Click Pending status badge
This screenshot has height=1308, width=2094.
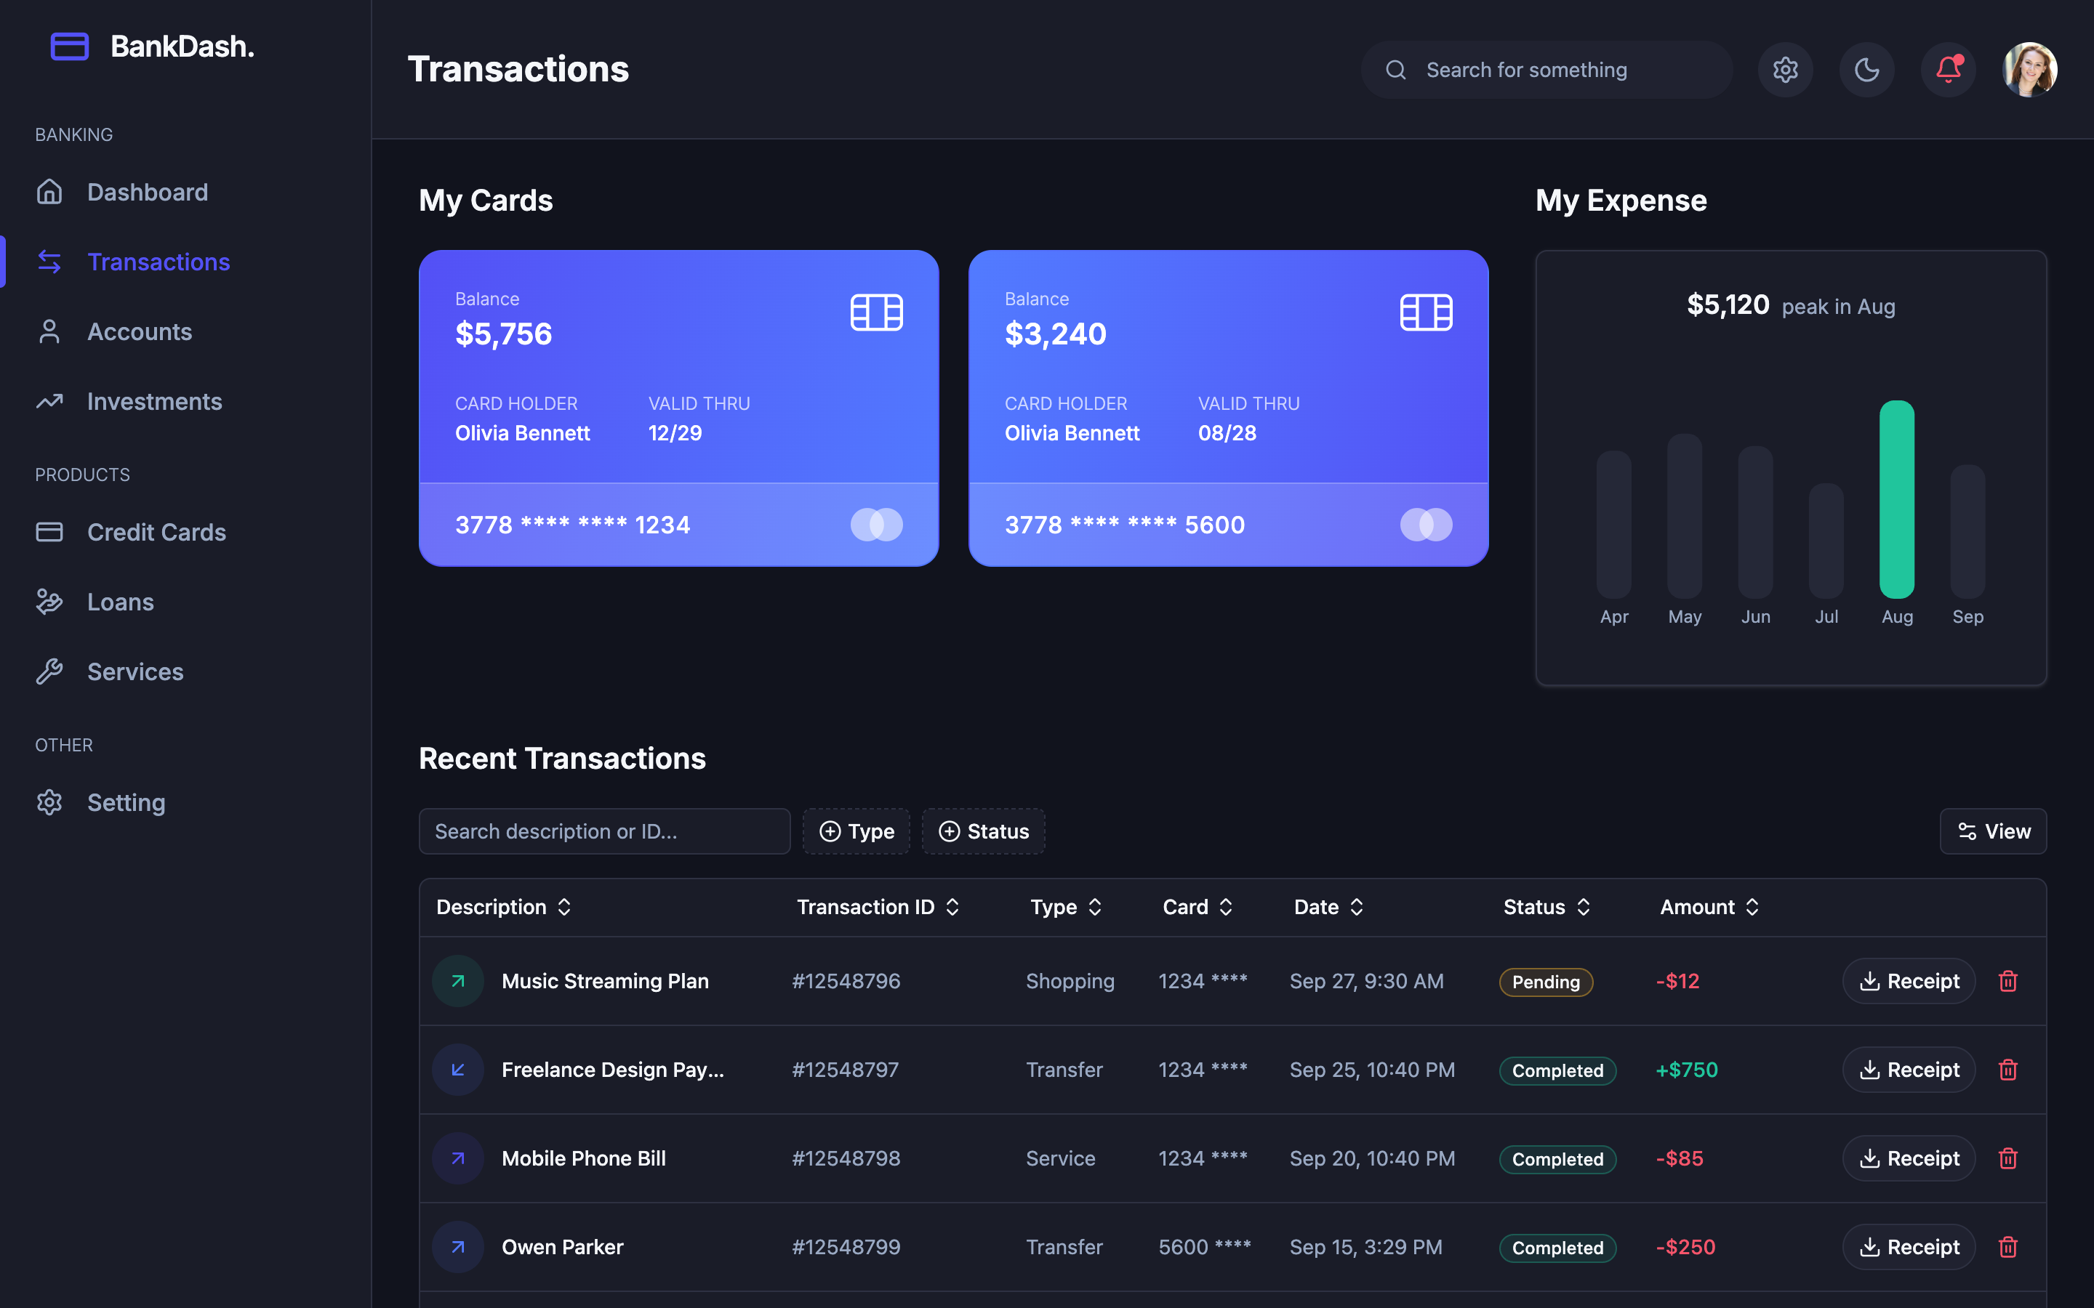click(x=1545, y=982)
